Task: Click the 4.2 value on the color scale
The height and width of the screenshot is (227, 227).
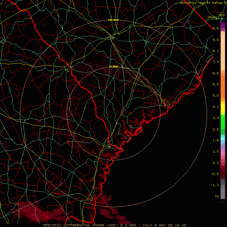Action: [216, 107]
